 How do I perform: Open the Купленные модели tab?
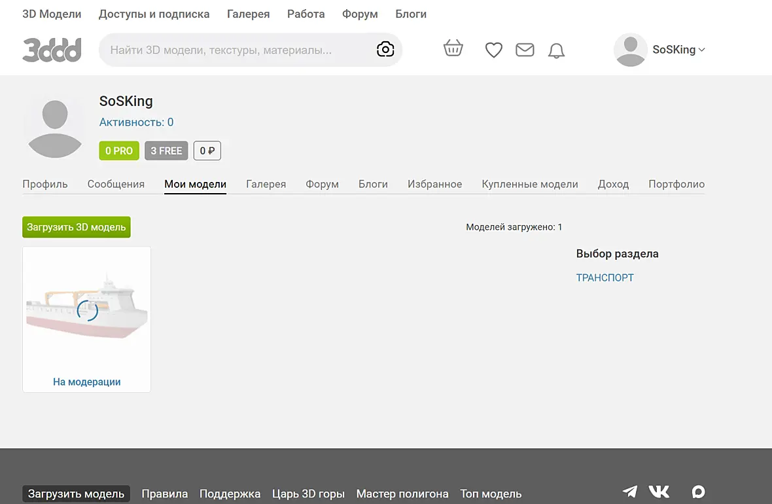click(x=530, y=185)
